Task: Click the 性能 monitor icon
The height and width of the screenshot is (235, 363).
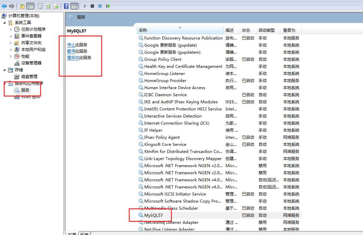Action: click(x=17, y=56)
